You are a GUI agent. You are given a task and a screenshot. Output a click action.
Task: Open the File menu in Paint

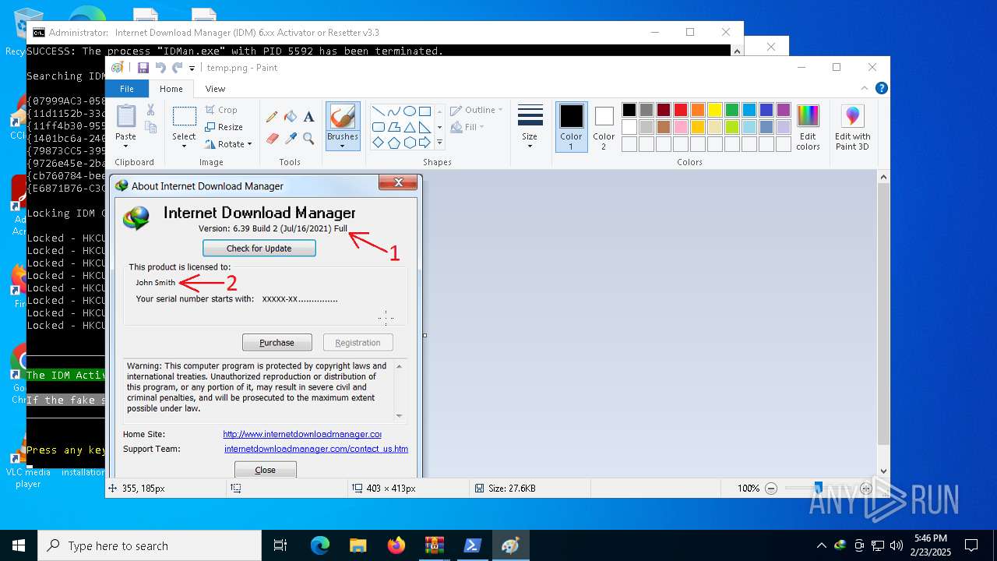click(126, 89)
